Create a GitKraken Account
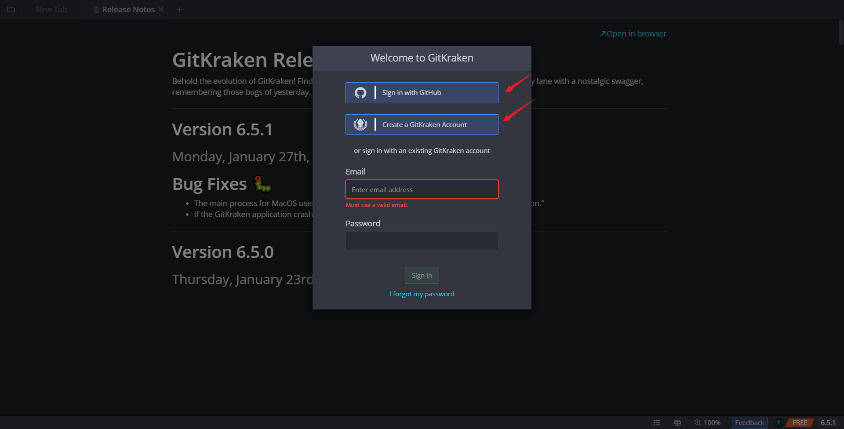Viewport: 844px width, 429px height. 422,124
